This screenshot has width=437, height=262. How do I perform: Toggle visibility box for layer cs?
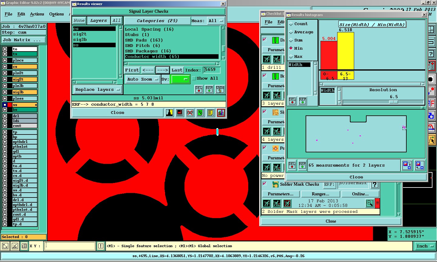(5, 67)
